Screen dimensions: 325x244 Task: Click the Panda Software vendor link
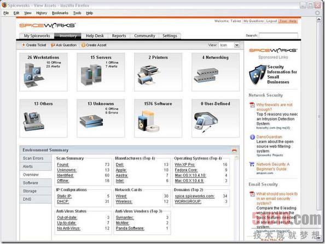(x=130, y=228)
